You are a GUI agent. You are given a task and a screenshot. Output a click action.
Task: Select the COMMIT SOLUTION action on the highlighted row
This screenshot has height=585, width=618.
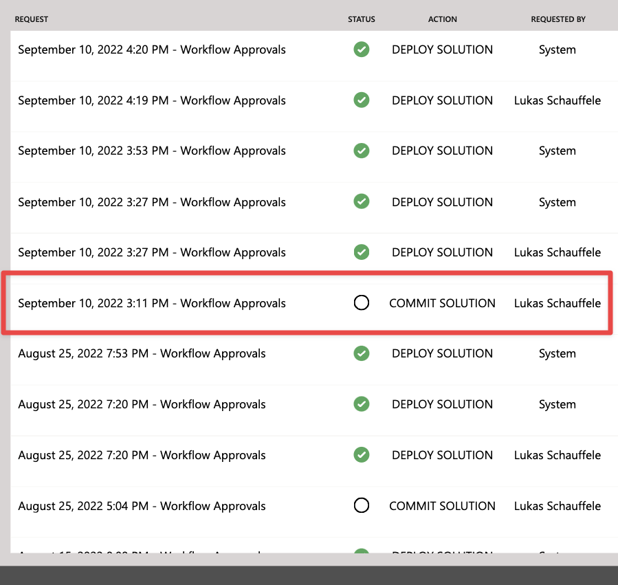tap(442, 302)
